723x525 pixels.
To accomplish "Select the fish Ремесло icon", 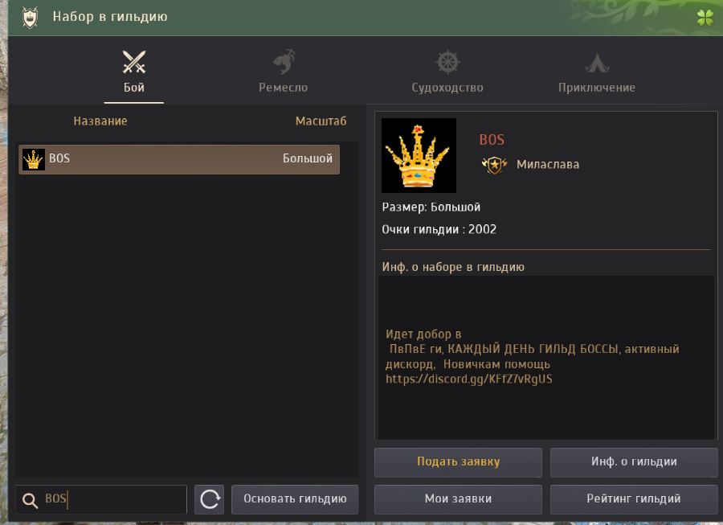I will (x=284, y=62).
